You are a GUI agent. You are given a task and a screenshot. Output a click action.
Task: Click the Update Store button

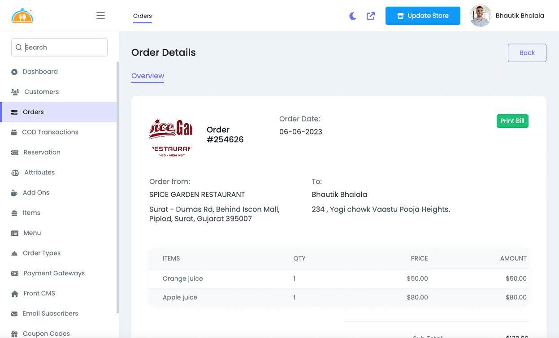[423, 16]
